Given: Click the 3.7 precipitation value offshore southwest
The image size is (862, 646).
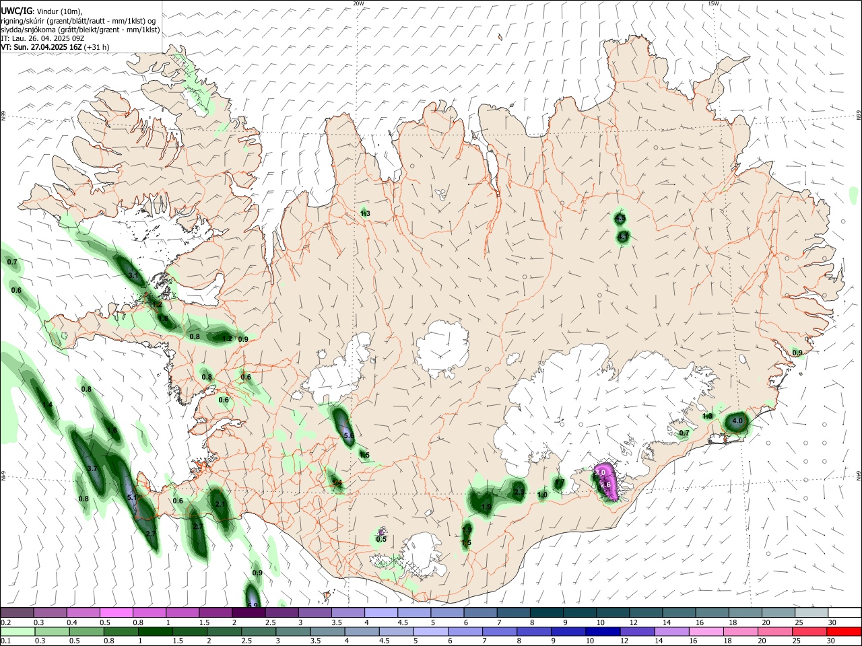Looking at the screenshot, I should point(92,468).
